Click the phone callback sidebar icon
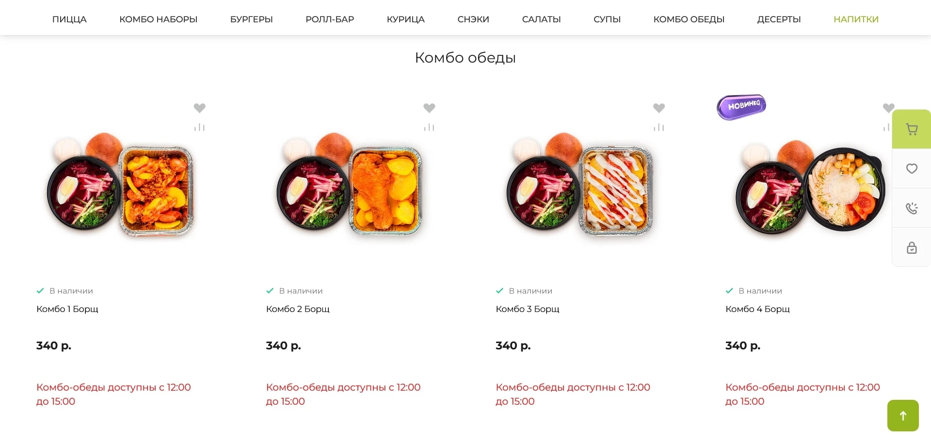This screenshot has width=931, height=443. point(912,208)
